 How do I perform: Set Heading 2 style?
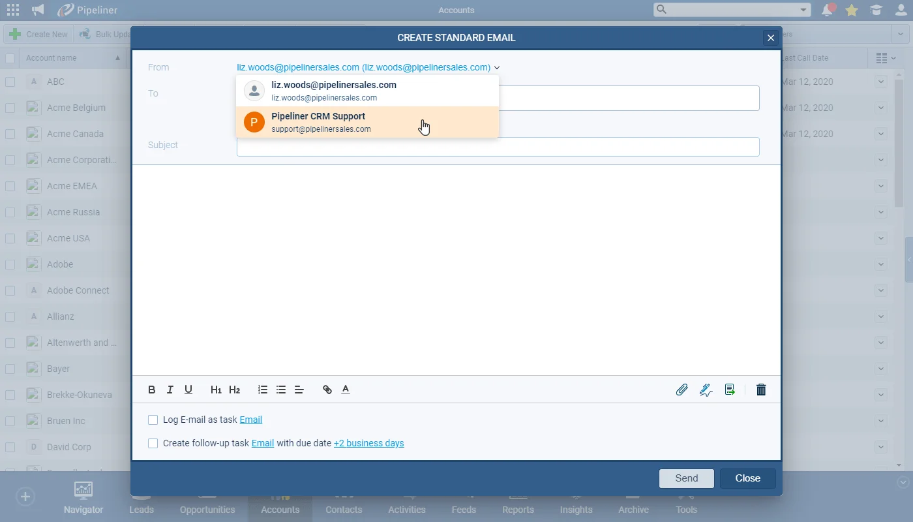[x=235, y=390]
